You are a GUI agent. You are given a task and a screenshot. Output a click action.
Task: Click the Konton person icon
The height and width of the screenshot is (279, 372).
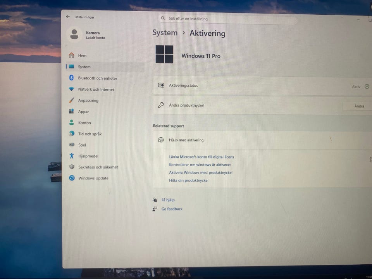coord(71,122)
